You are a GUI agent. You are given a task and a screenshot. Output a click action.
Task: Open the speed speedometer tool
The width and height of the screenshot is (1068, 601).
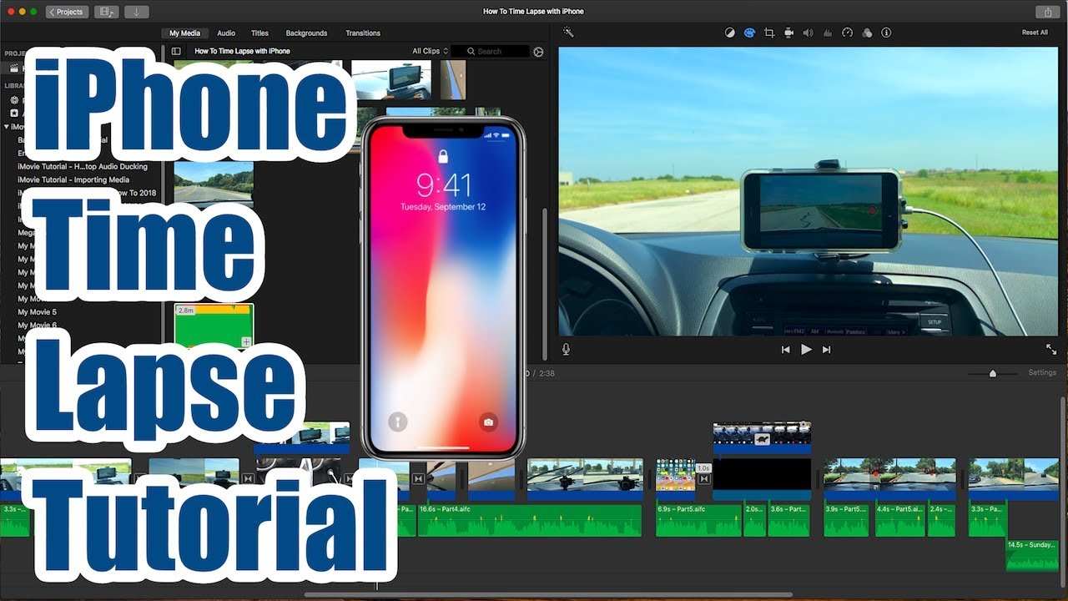[847, 33]
